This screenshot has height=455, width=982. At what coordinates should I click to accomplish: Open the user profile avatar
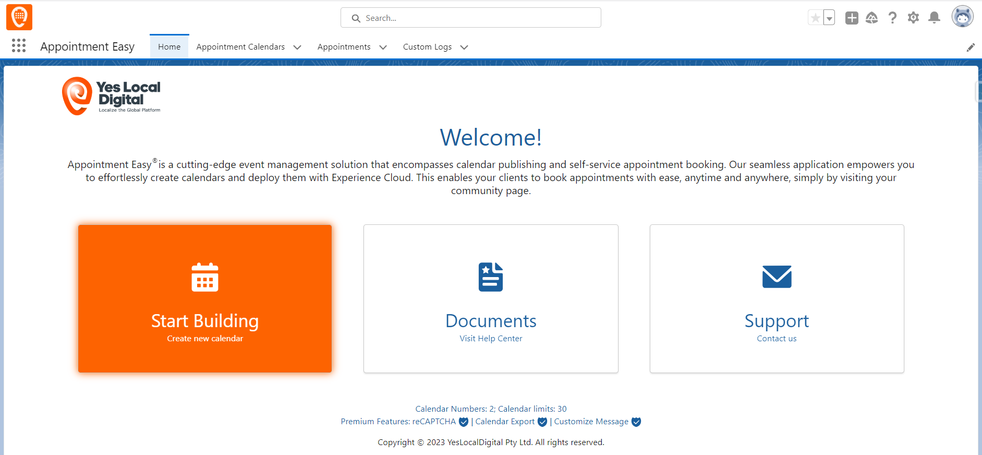(962, 17)
